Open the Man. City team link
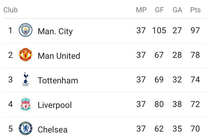Screen dimensions: 207x140 click(55, 31)
